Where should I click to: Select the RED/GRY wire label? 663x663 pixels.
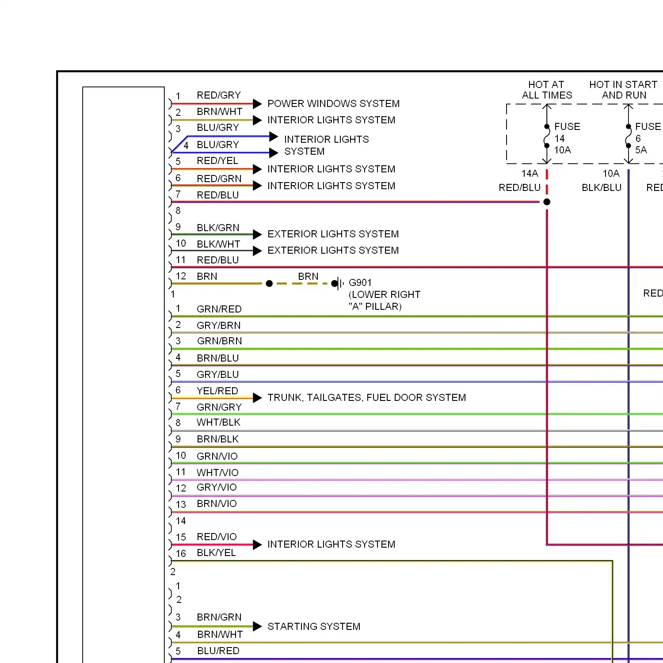pyautogui.click(x=219, y=95)
